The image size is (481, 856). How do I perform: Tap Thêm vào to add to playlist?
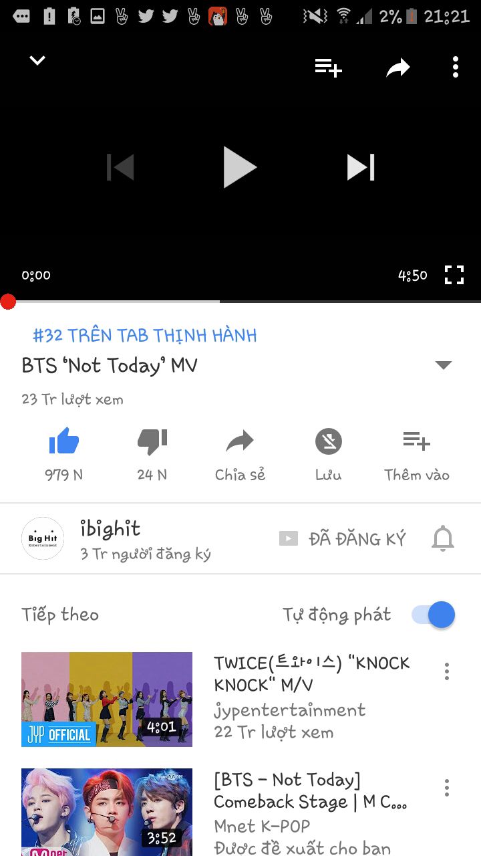pos(417,455)
